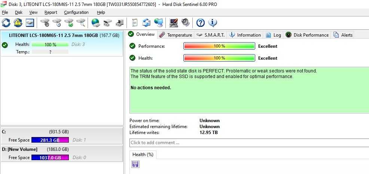Click the '12.95 TB' lifetime writes value
Viewport: 369px width, 174px height.
(208, 133)
